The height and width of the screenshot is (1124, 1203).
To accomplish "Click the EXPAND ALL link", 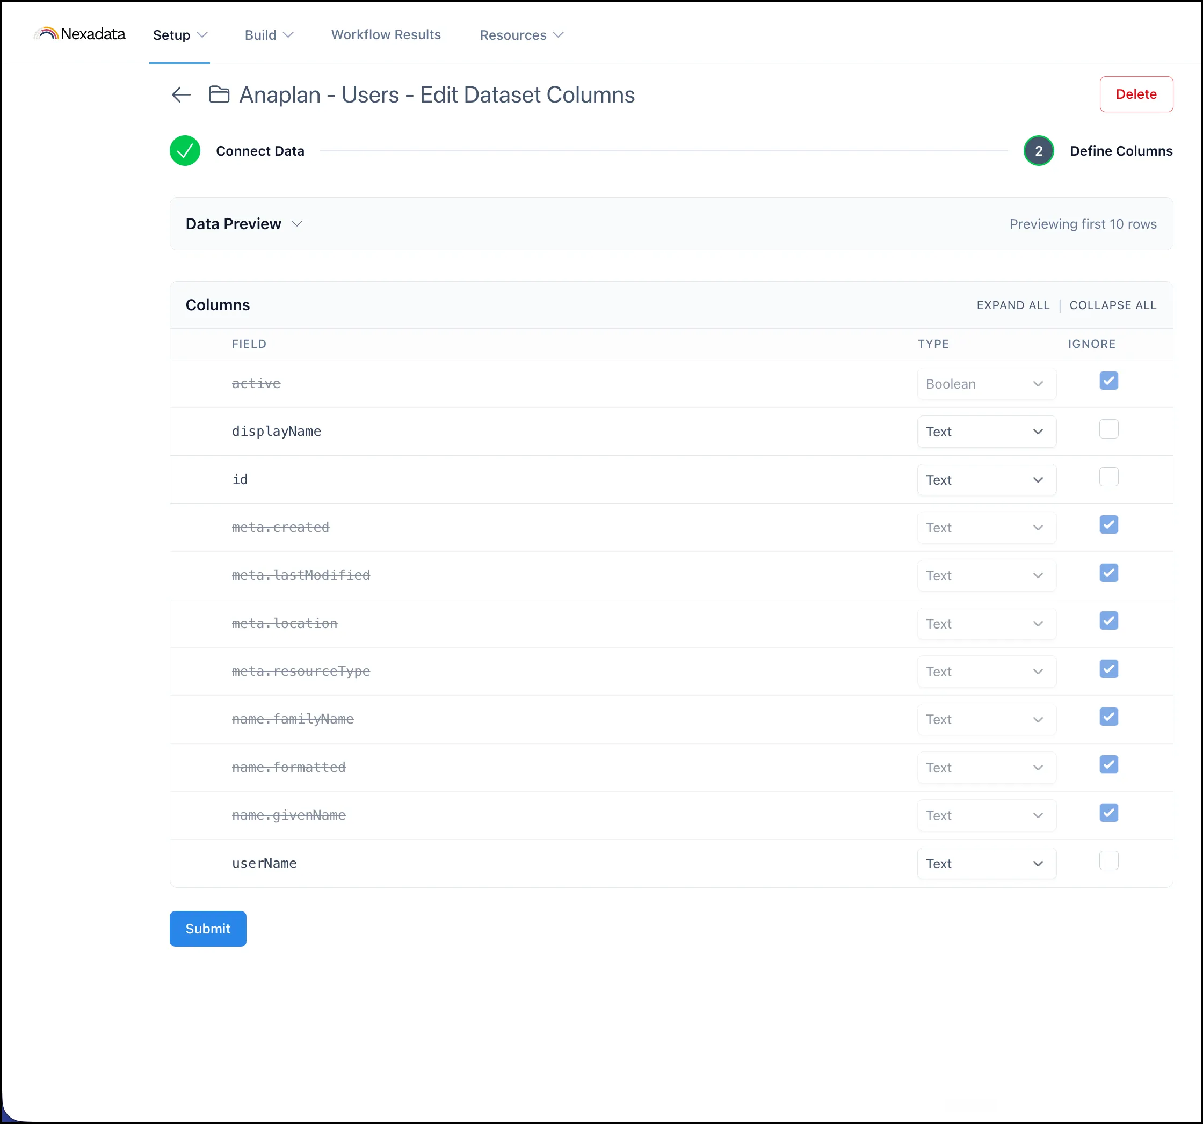I will pyautogui.click(x=1013, y=305).
